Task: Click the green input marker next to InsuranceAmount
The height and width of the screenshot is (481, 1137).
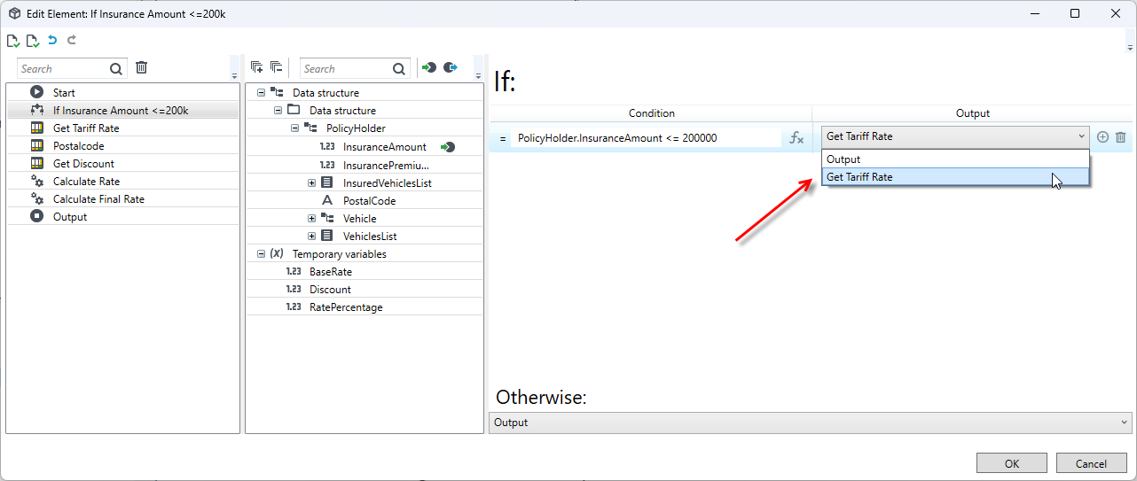Action: (447, 147)
